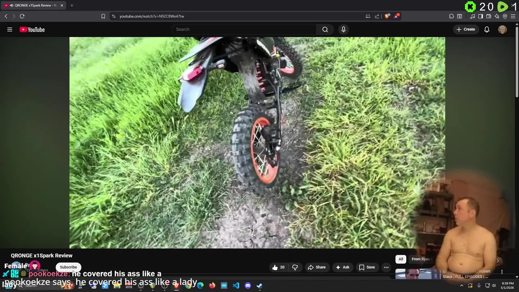
Task: Open the YouTube account avatar menu
Action: 502,30
